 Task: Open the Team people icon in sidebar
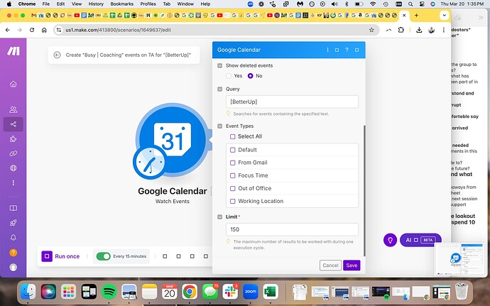coord(13,109)
